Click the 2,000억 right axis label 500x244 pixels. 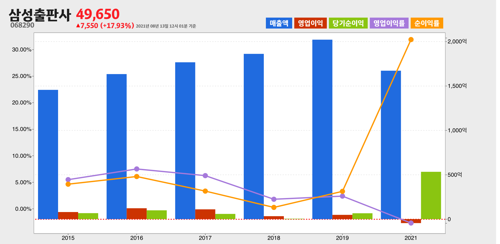click(x=457, y=42)
